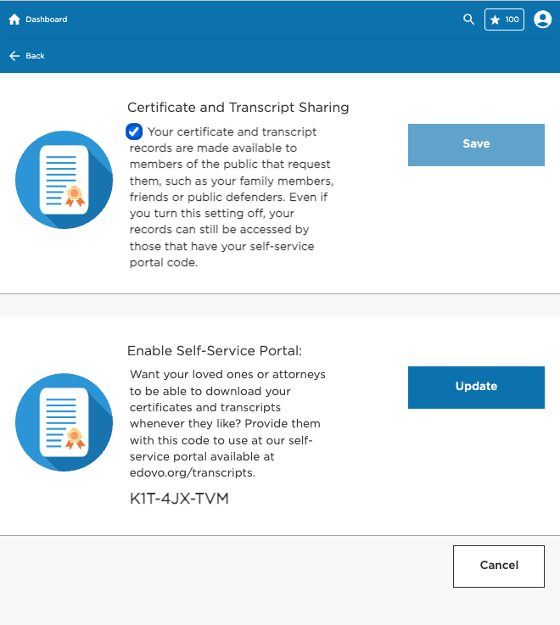Open the Dashboard label link

[46, 20]
